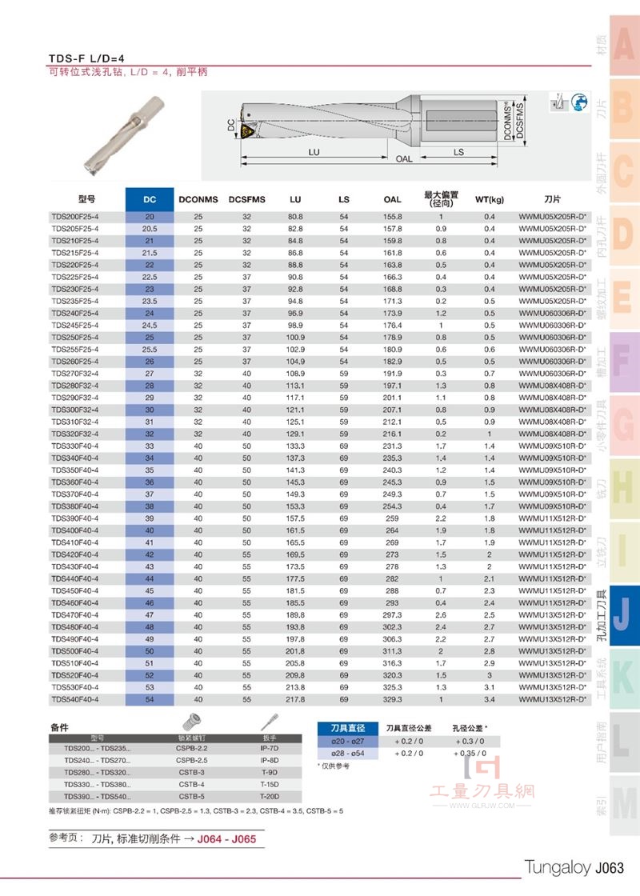Open section tab A 材质
640x896 pixels.
click(x=623, y=46)
